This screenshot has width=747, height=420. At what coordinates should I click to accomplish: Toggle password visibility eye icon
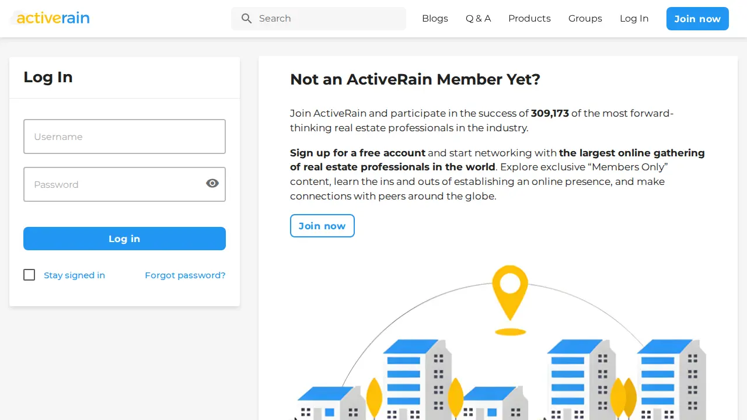click(212, 184)
